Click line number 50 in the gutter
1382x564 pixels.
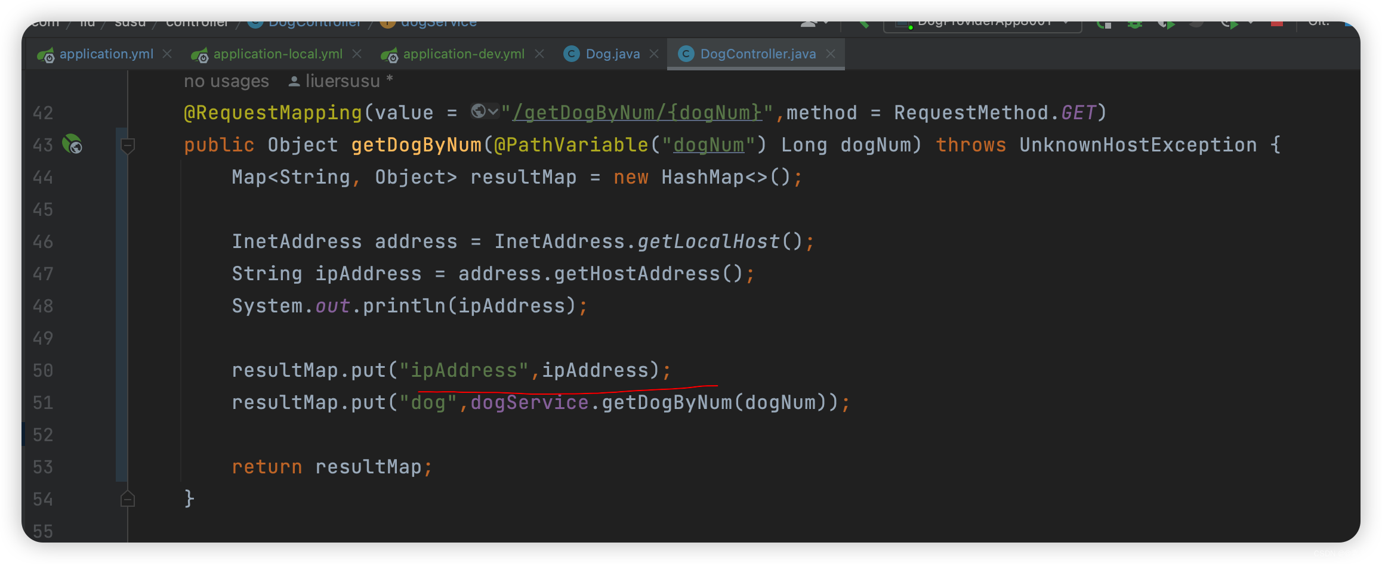pos(43,370)
